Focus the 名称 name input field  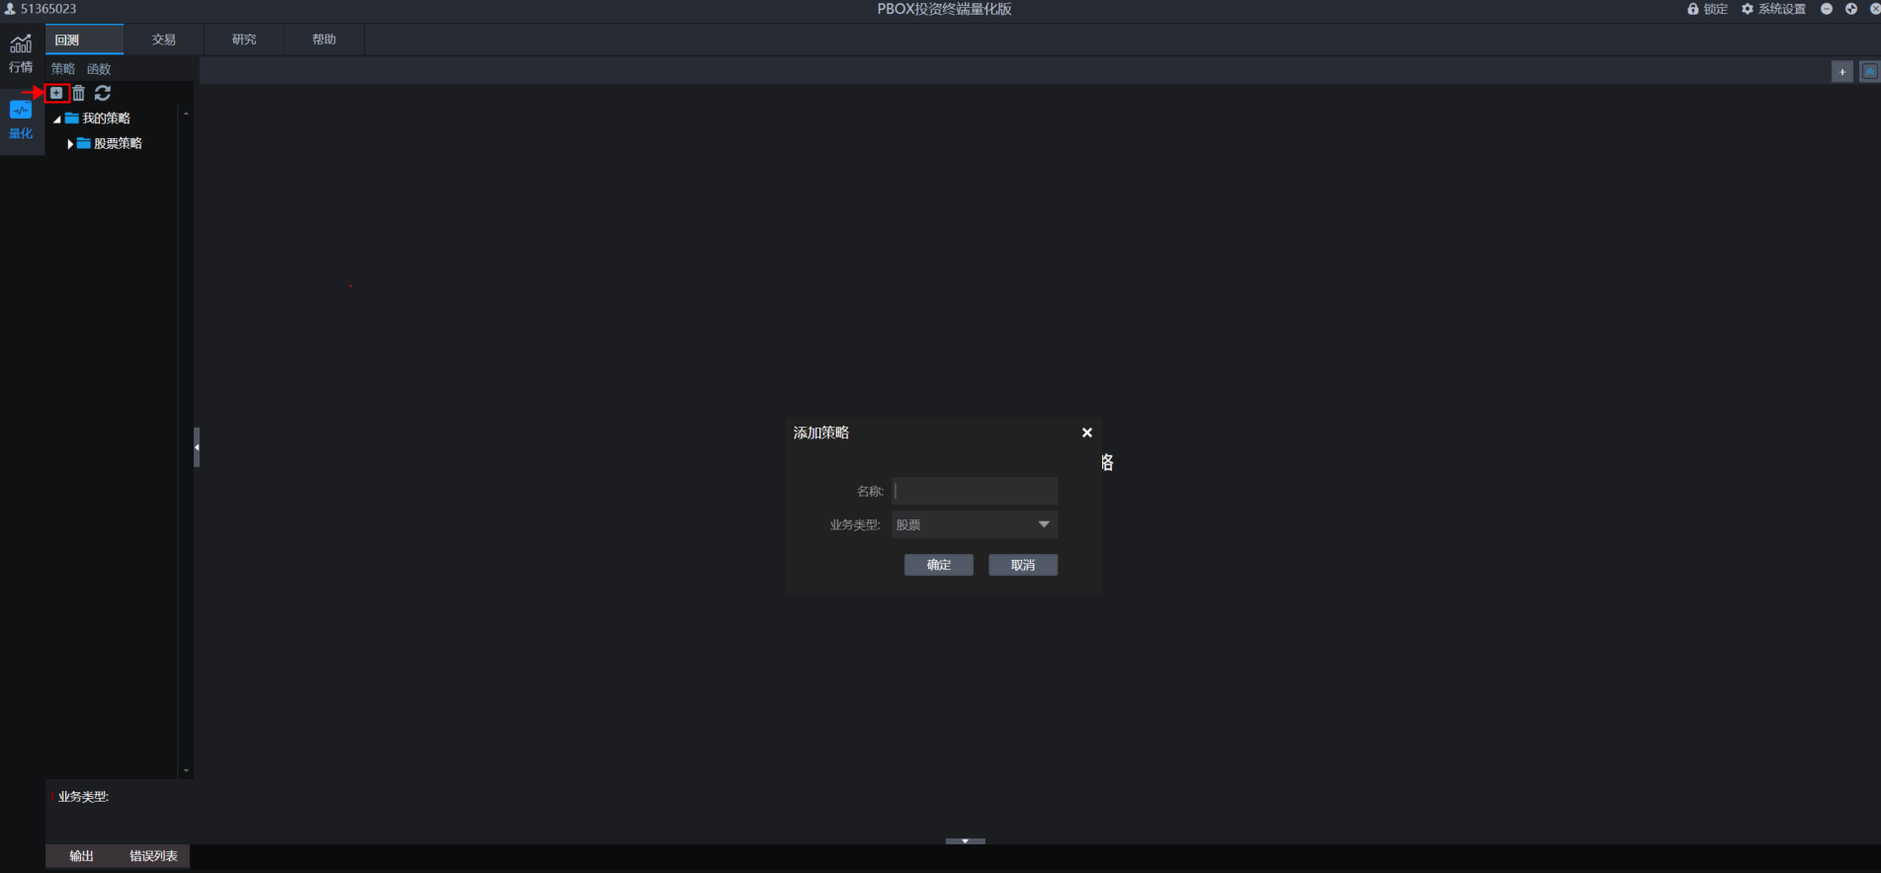[x=974, y=491]
